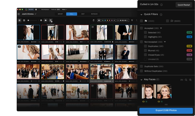Zoom in on Key Faces
This screenshot has width=195, height=116.
click(190, 80)
